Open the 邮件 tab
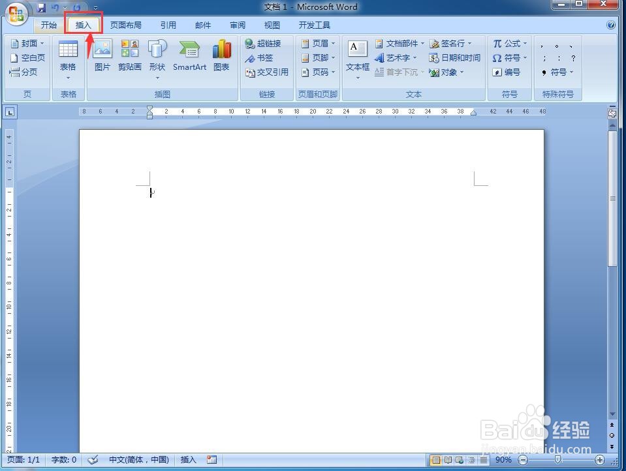Viewport: 626px width, 471px height. point(203,25)
